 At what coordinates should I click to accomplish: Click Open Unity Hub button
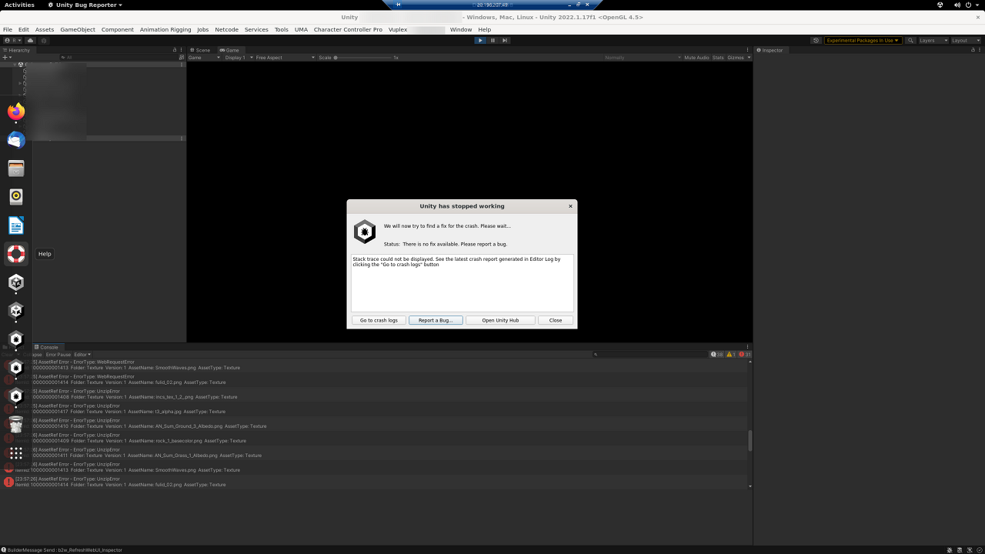(x=500, y=320)
